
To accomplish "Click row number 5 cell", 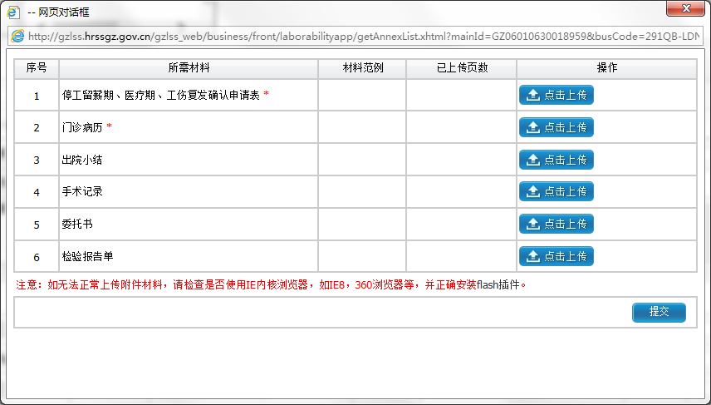I will [37, 225].
